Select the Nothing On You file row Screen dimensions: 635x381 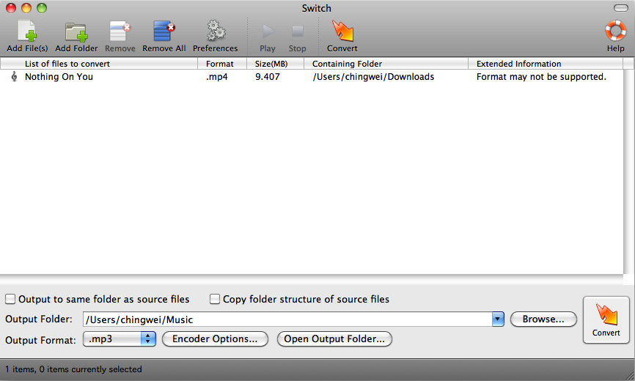[x=312, y=76]
